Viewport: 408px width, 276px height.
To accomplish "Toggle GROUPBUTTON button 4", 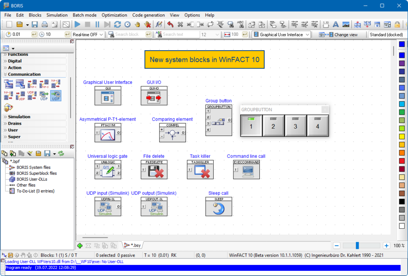I will (x=318, y=125).
